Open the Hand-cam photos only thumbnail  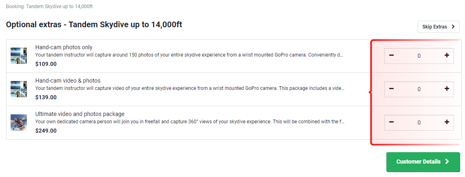click(19, 56)
